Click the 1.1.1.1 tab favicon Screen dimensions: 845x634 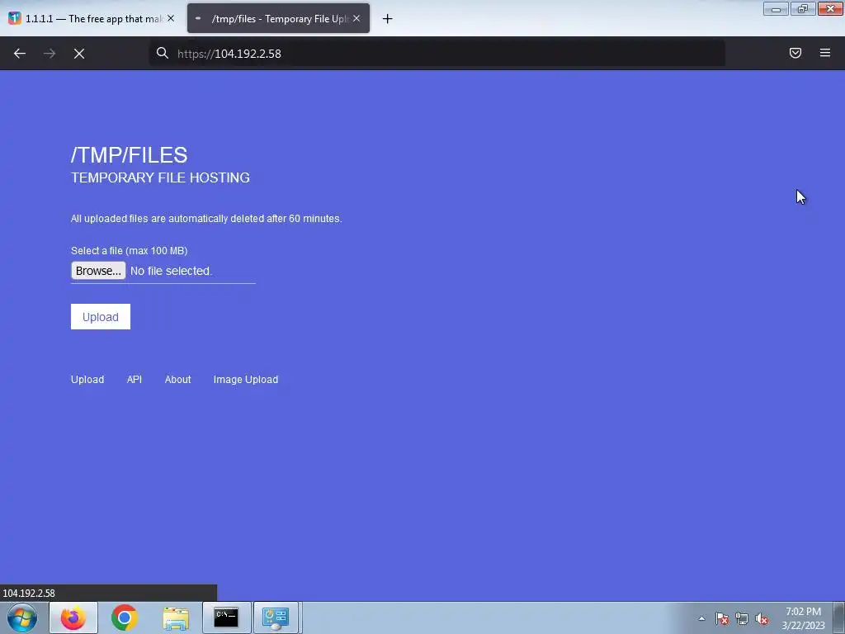click(x=15, y=18)
